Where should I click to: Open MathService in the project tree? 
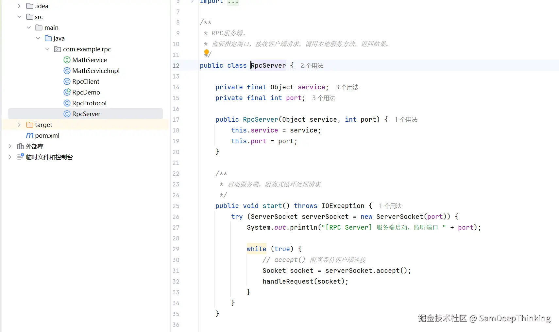[x=90, y=60]
